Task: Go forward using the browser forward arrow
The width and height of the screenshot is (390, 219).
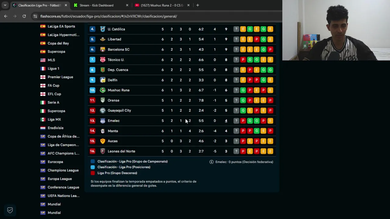Action: (15, 16)
